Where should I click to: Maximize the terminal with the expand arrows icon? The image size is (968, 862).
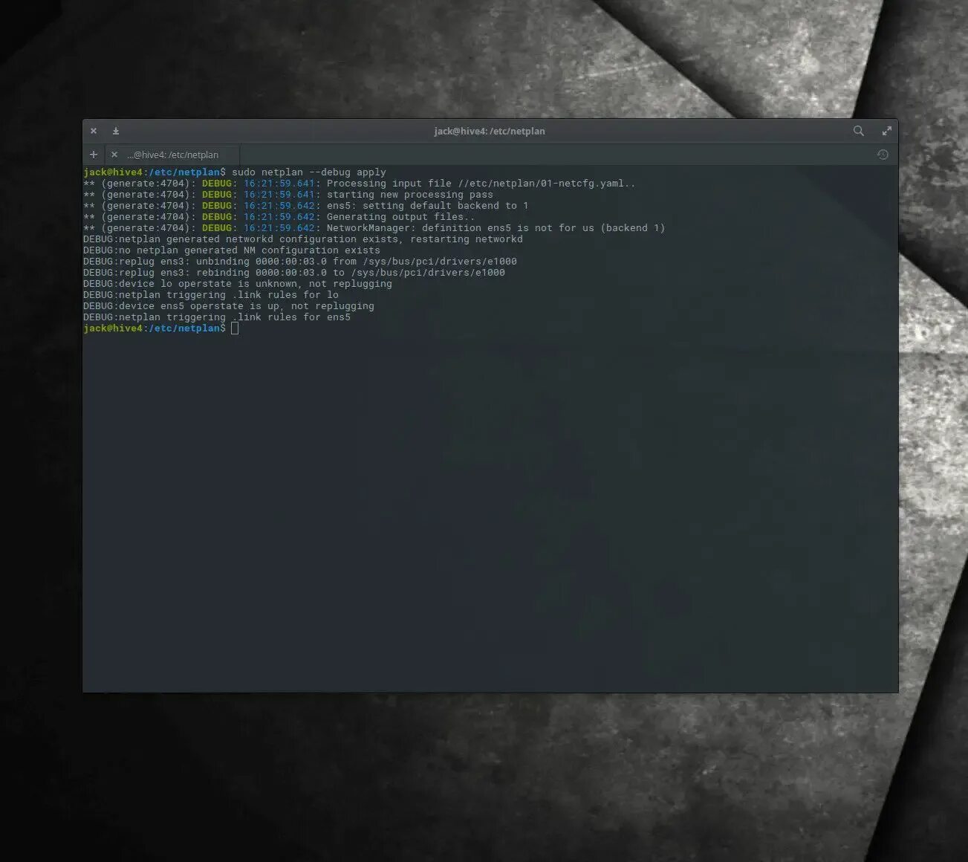click(x=886, y=131)
